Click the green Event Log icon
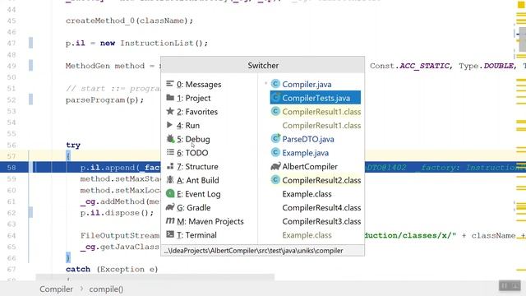The image size is (526, 296). [x=170, y=194]
